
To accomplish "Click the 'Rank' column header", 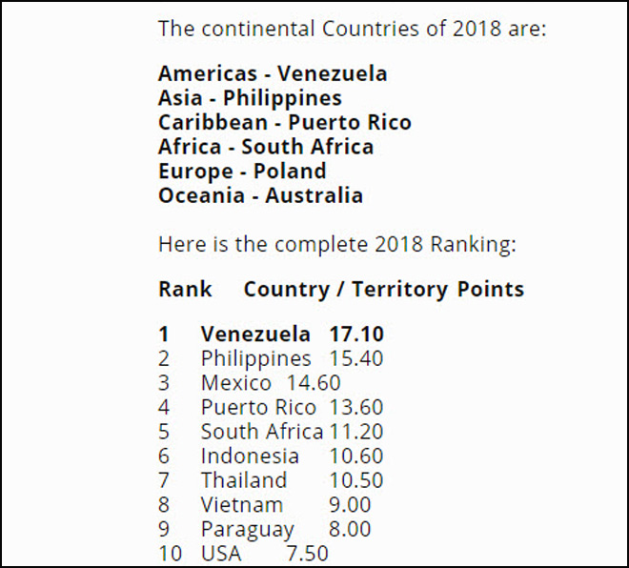I will tap(185, 289).
